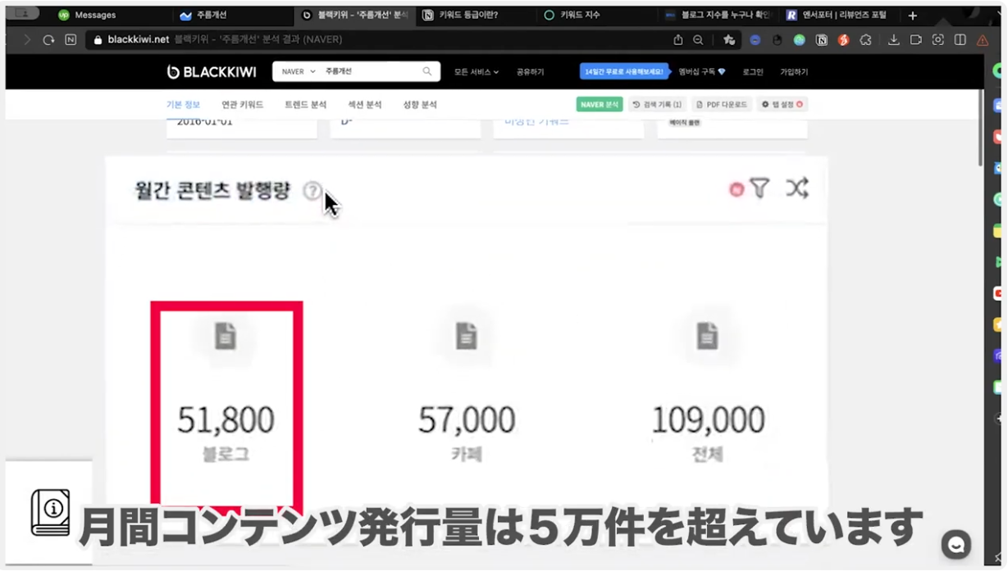Open the filter funnel icon in 월간 콘텐츠 발행량
Image resolution: width=1008 pixels, height=571 pixels.
click(759, 188)
